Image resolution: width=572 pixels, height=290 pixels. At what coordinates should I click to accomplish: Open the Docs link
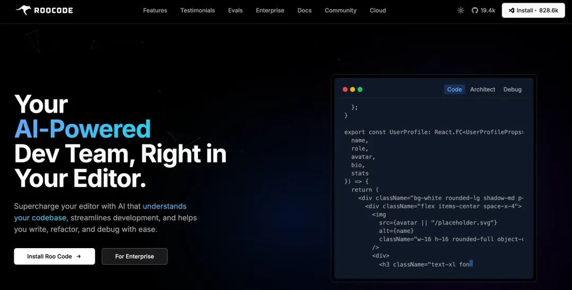305,11
